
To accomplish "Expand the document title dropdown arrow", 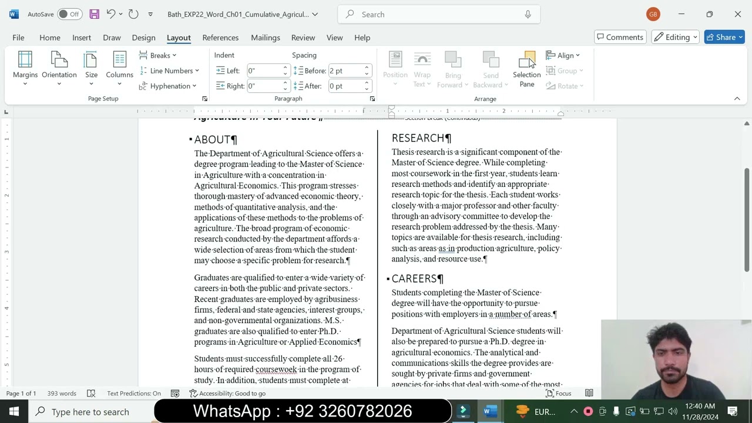I will point(315,14).
